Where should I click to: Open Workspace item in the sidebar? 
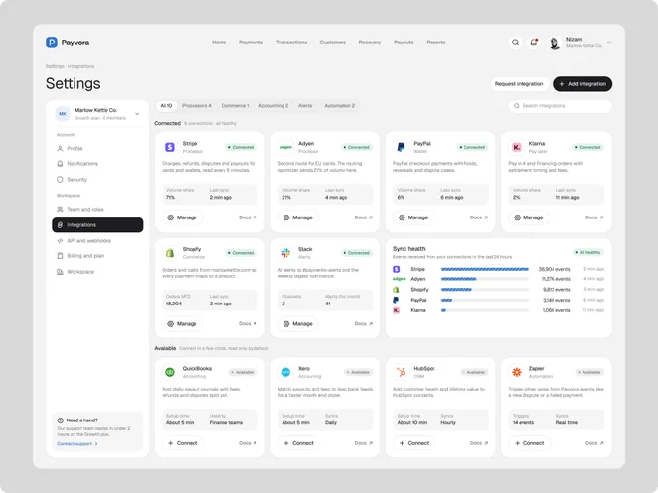coord(98,272)
